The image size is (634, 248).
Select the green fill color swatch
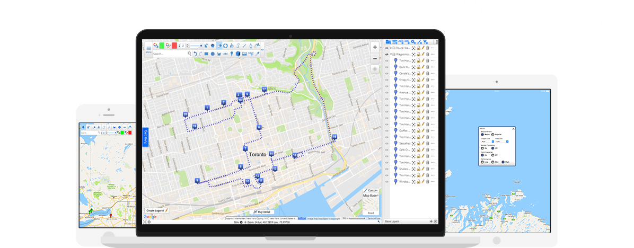162,46
